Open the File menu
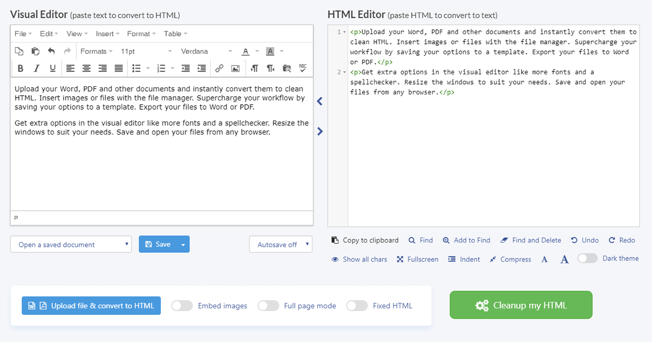The image size is (652, 342). pos(22,33)
